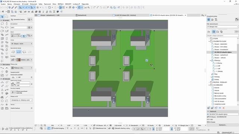Viewport: 239px width, 134px height.
Task: Toggle the Guide Lines button in the toolbar
Action: 21,7
